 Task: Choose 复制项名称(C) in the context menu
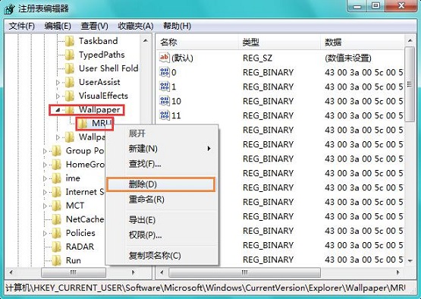point(162,255)
